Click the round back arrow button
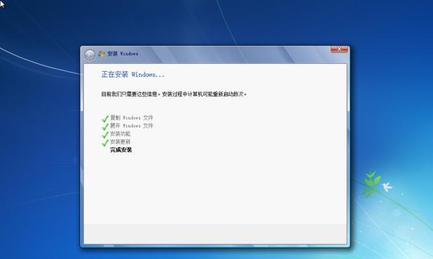 point(90,54)
